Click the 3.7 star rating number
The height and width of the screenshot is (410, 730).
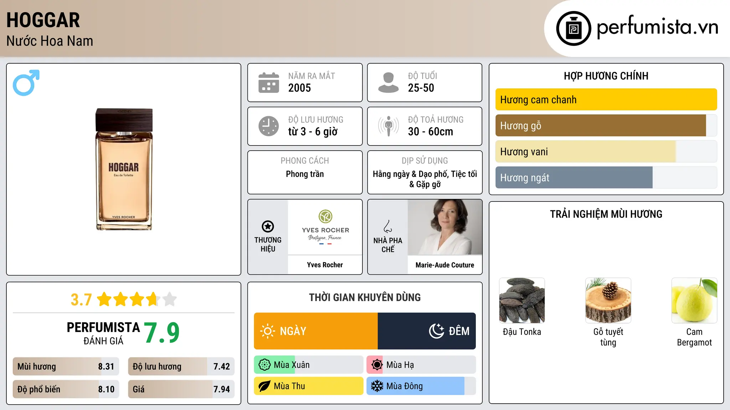click(81, 300)
